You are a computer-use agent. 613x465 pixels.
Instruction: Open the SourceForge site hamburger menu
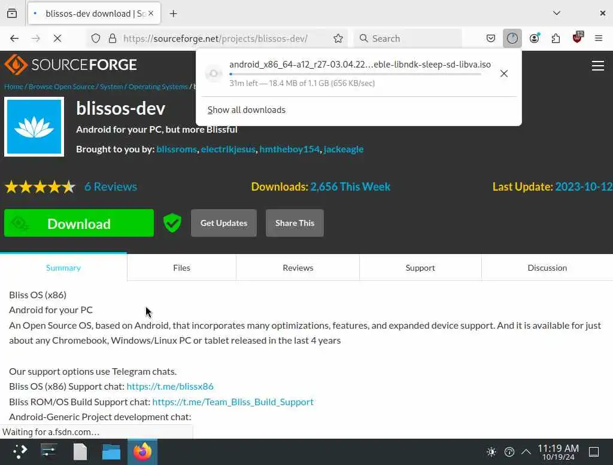click(x=598, y=66)
